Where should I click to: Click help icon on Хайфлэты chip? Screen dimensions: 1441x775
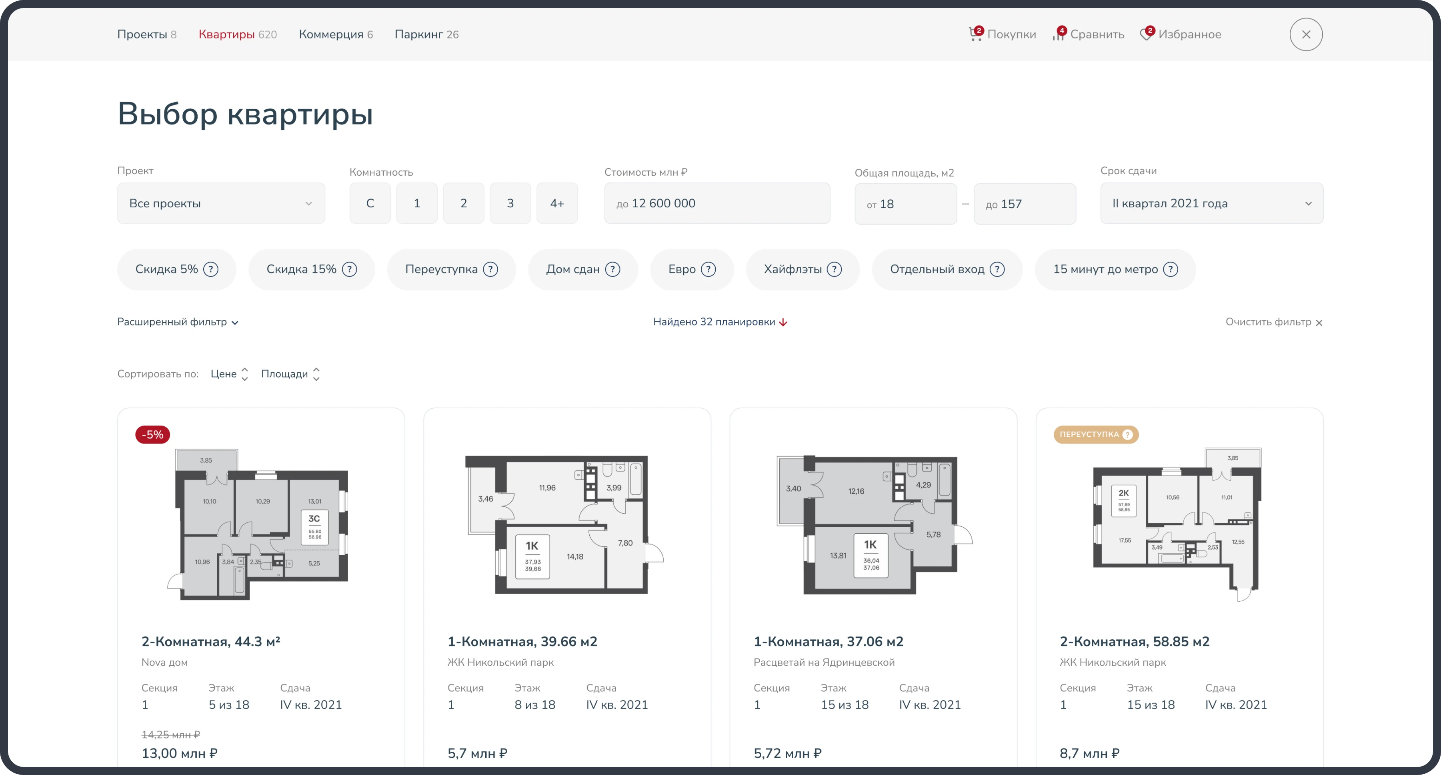coord(834,270)
